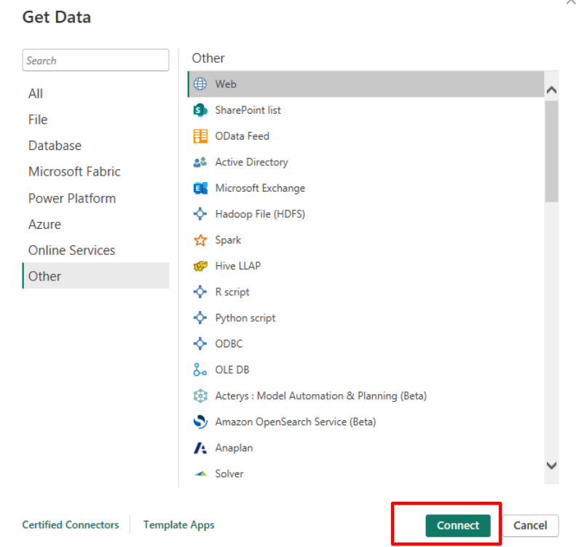Click the OData Feed orange icon
579x547 pixels.
(x=200, y=136)
